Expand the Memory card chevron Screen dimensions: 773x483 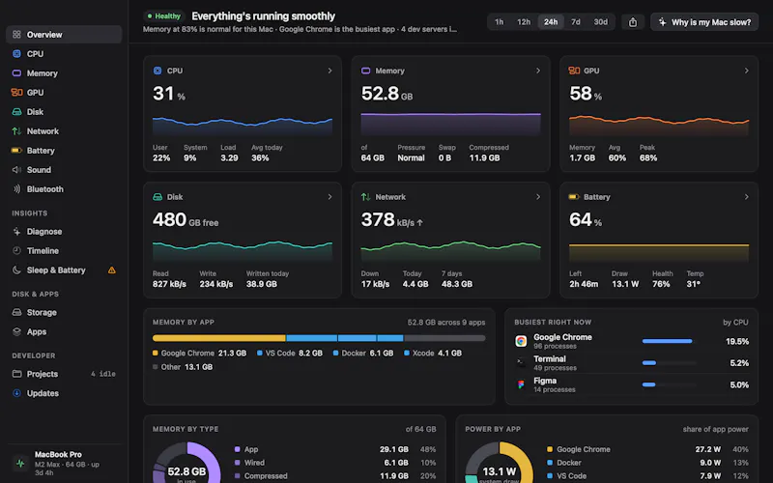click(538, 71)
